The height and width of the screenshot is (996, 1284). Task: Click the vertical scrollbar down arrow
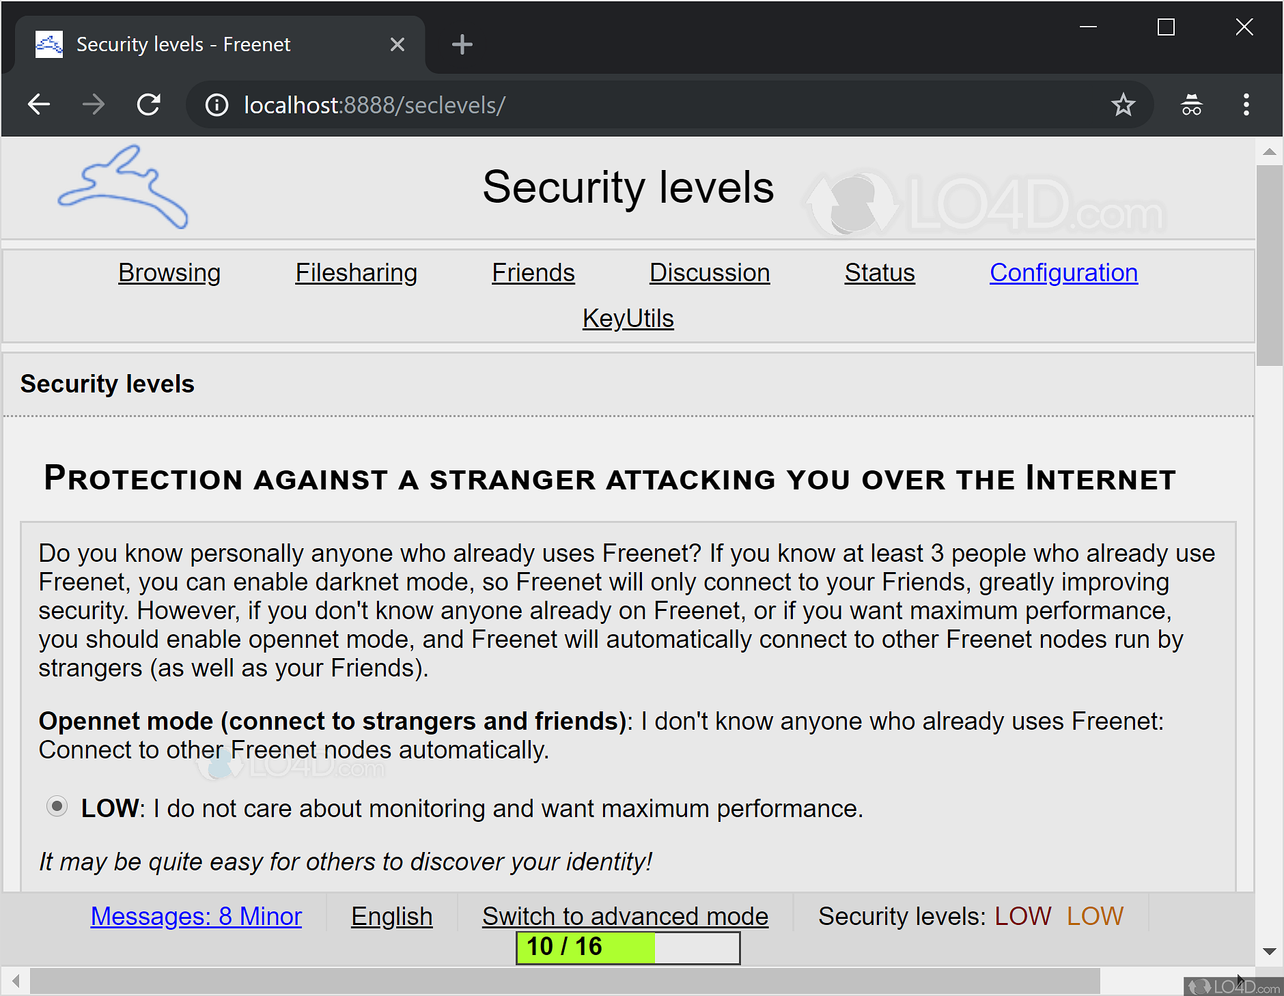[x=1270, y=951]
